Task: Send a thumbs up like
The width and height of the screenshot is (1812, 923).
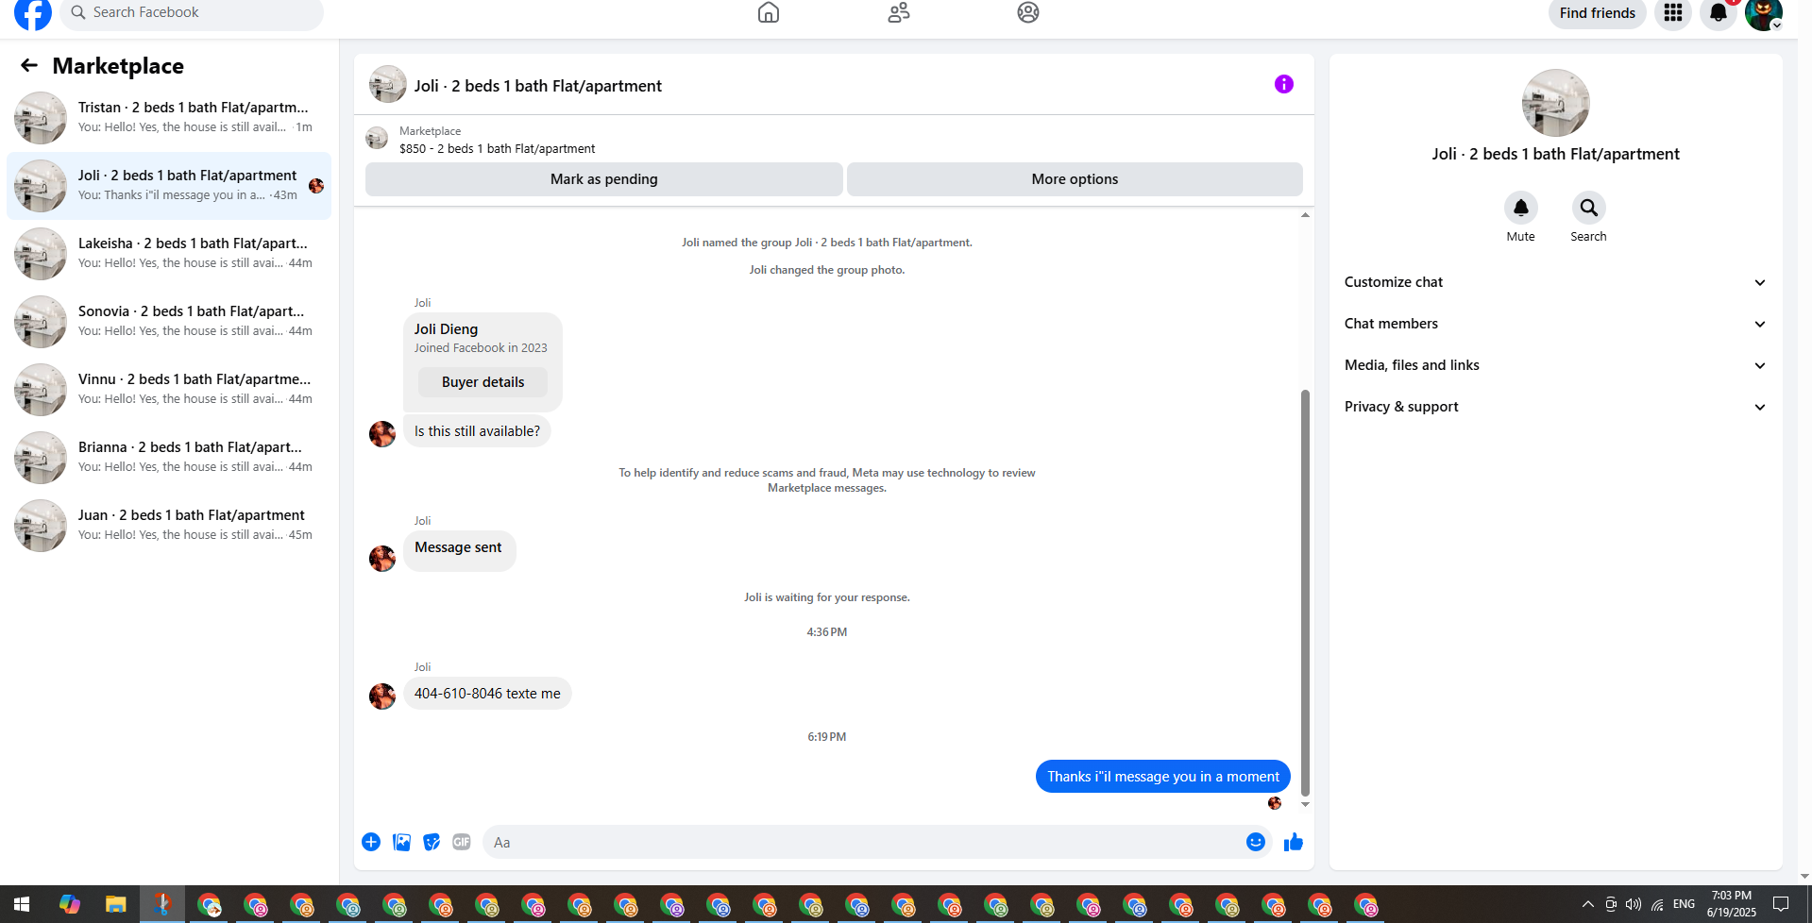Action: coord(1294,842)
